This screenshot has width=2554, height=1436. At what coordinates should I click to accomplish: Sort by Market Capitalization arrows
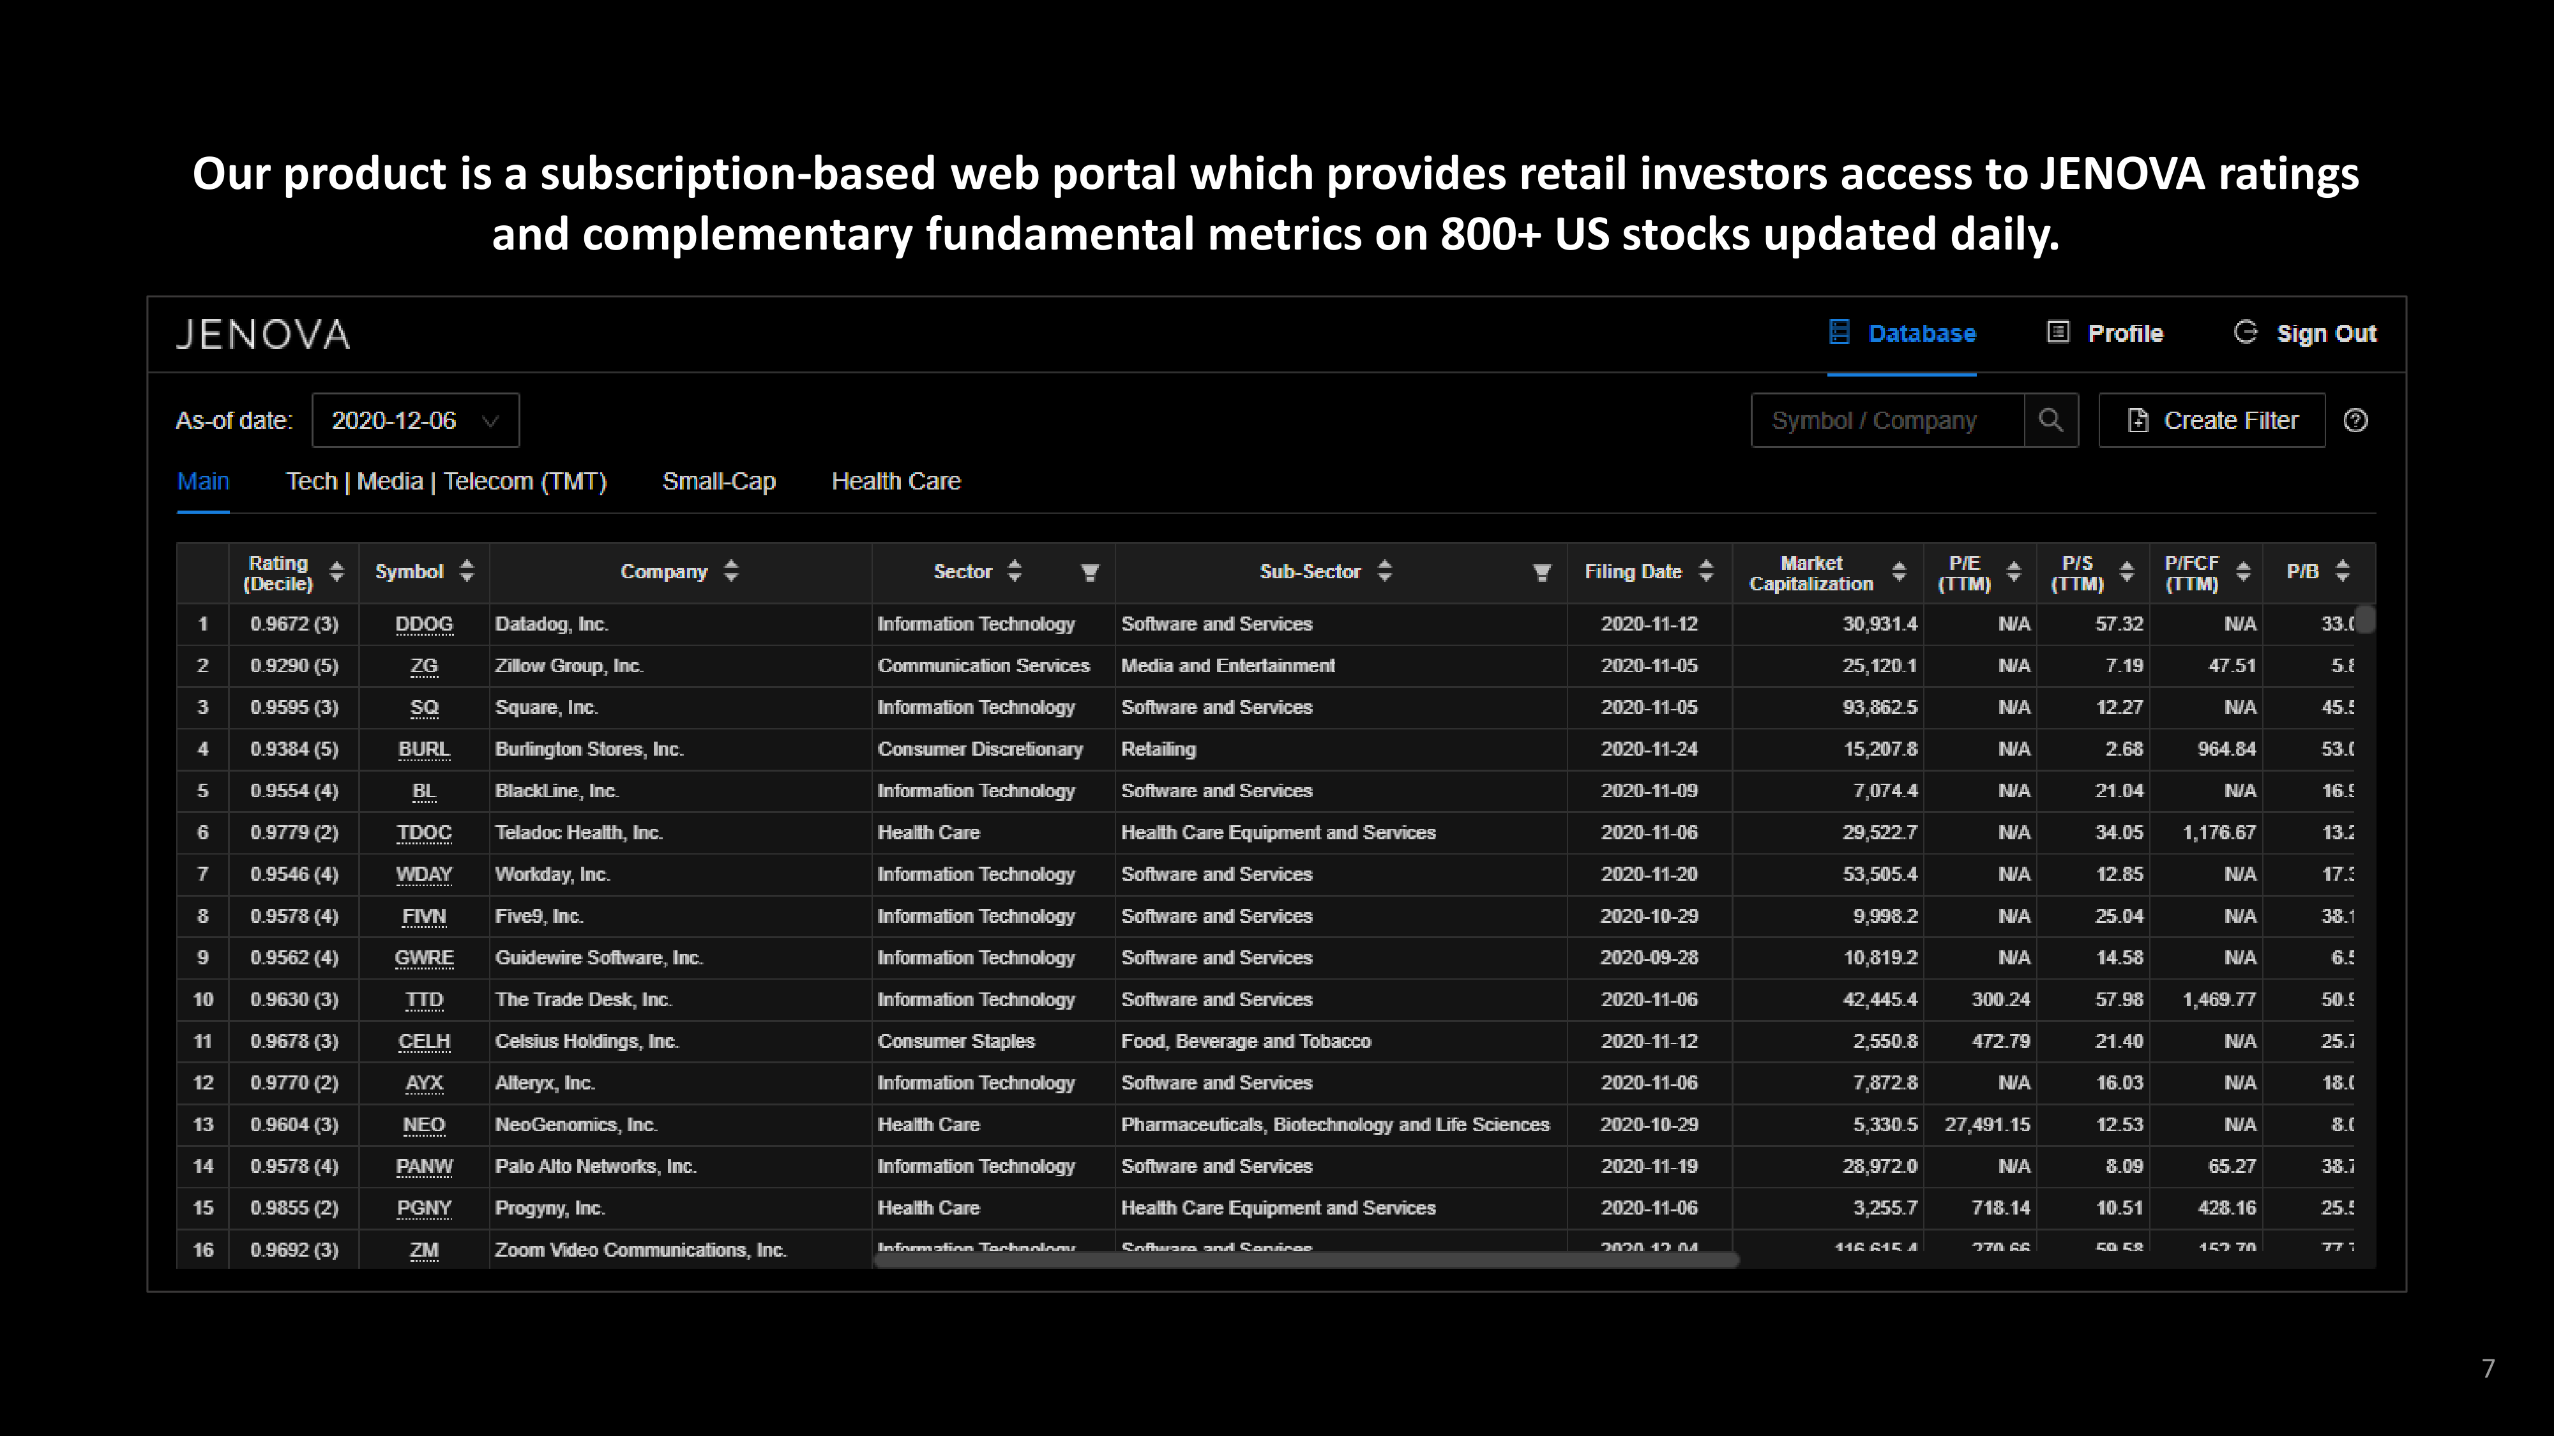(x=1899, y=572)
